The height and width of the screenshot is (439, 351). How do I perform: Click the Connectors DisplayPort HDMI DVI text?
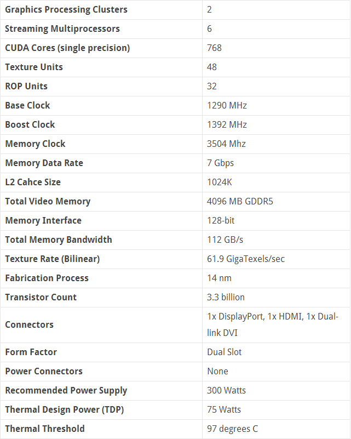click(x=272, y=324)
